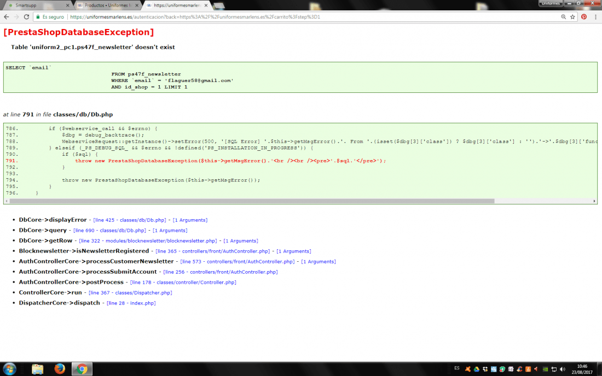The height and width of the screenshot is (376, 602).
Task: Close the Productos Uniformes tab
Action: (137, 5)
